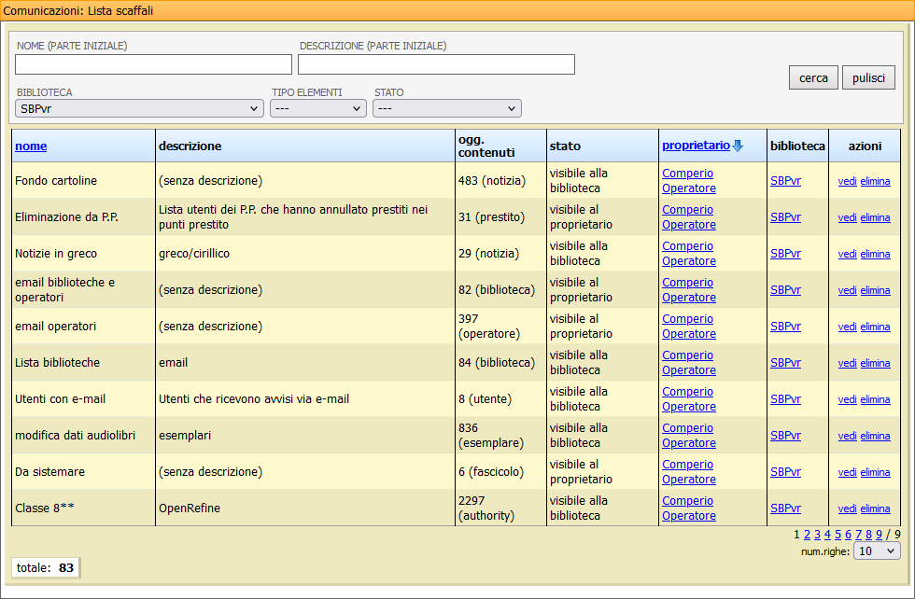Delete the Notizie in greco shelf via elimina
Screen dimensions: 915x599
coord(875,254)
